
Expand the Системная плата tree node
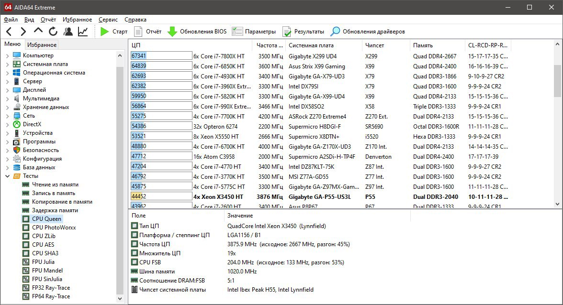coord(8,64)
